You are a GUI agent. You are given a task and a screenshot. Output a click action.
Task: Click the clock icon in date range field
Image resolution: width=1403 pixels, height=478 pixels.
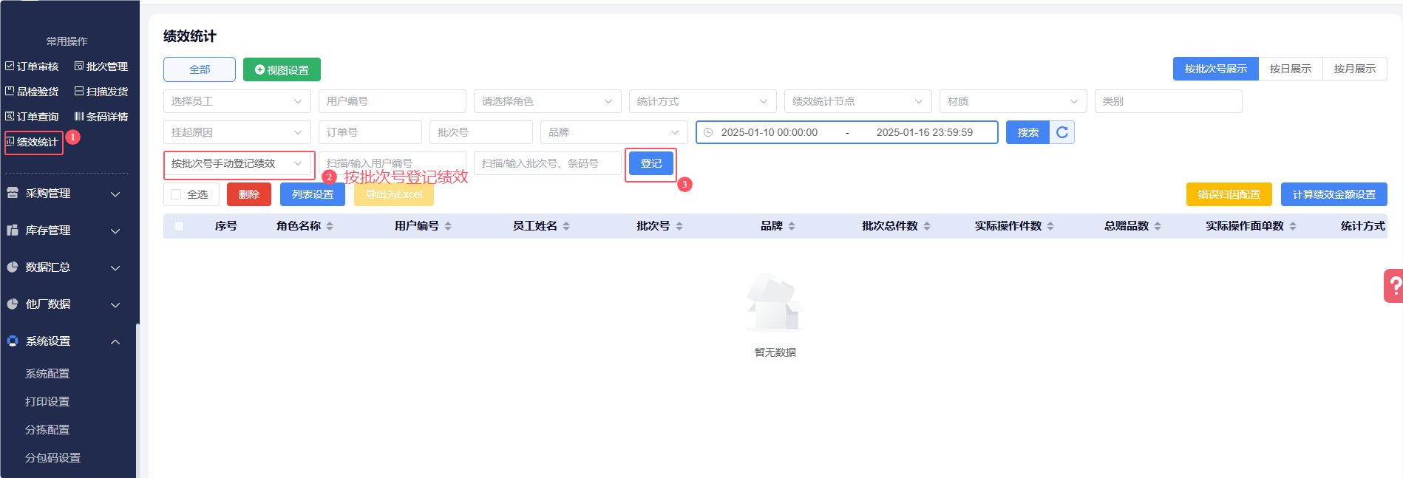coord(708,132)
